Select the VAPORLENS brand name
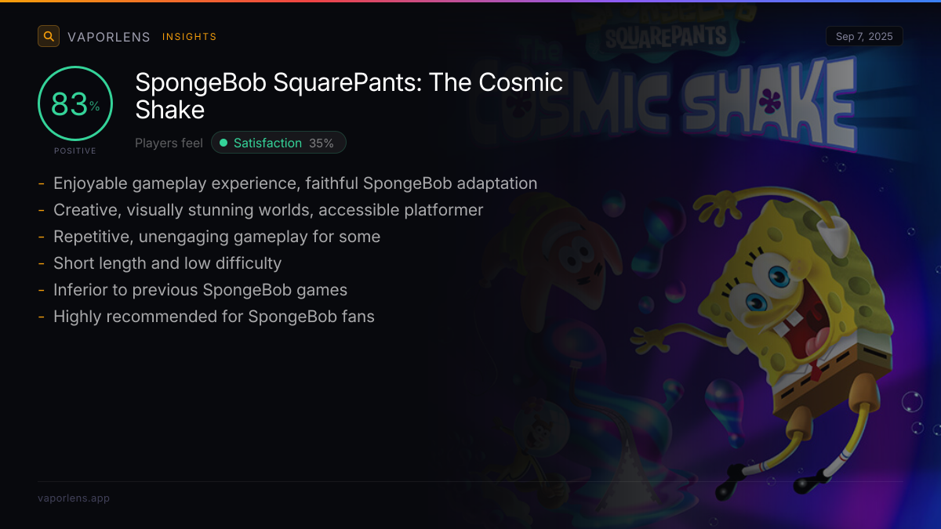Viewport: 941px width, 529px height. tap(108, 37)
